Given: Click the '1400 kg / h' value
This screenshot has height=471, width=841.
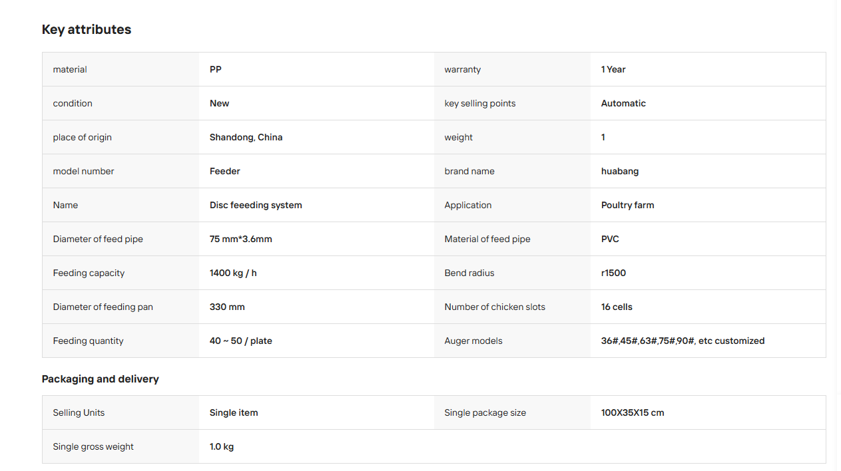Looking at the screenshot, I should [x=233, y=273].
